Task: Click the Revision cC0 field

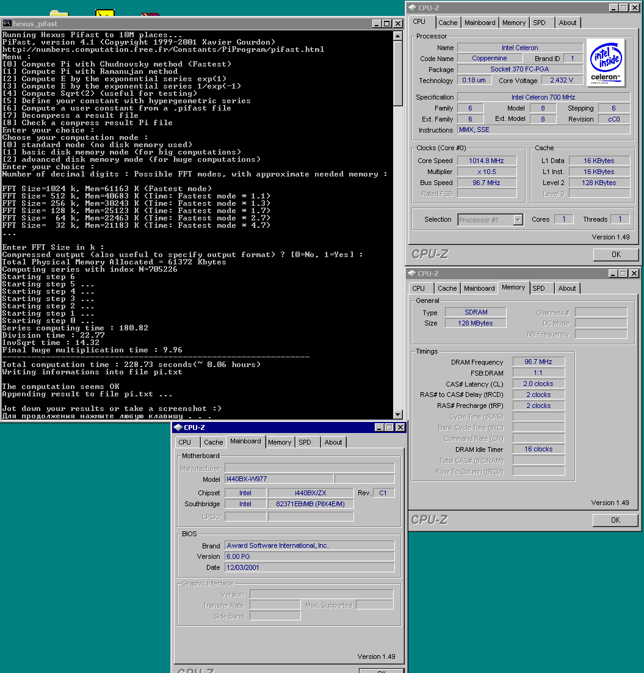Action: click(x=614, y=119)
